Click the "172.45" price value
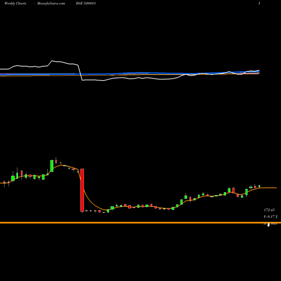This screenshot has width=281, height=281. pyautogui.click(x=269, y=210)
